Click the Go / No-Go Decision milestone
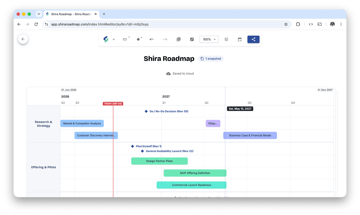Screen dimensions: 360x215 coord(166,111)
